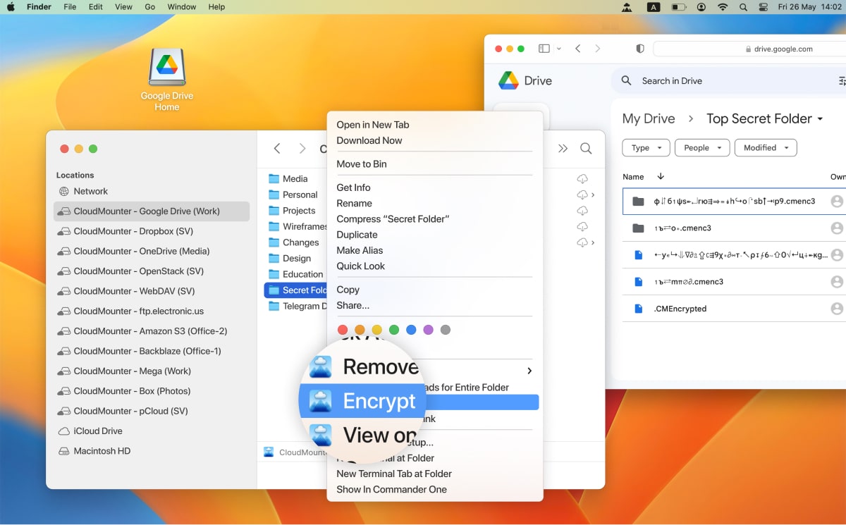846x525 pixels.
Task: Click the Wi-Fi icon in menu bar
Action: tap(723, 7)
